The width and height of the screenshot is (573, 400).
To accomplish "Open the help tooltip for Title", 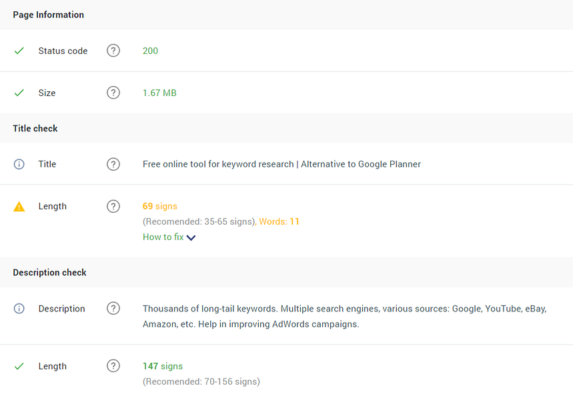I will click(113, 164).
